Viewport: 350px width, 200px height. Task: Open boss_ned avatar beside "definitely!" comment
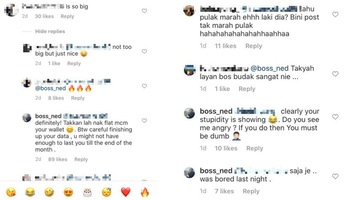27,117
